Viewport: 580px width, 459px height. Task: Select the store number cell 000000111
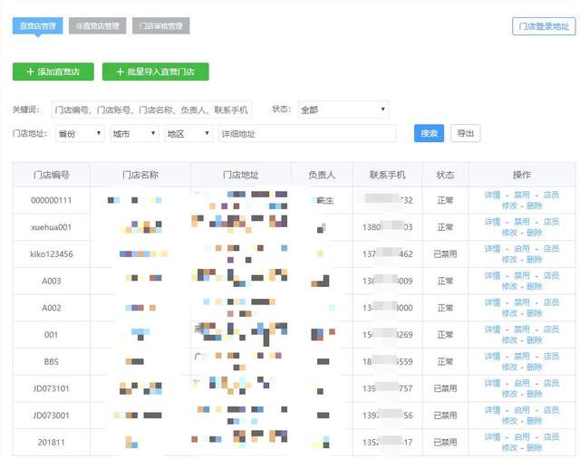coord(52,200)
